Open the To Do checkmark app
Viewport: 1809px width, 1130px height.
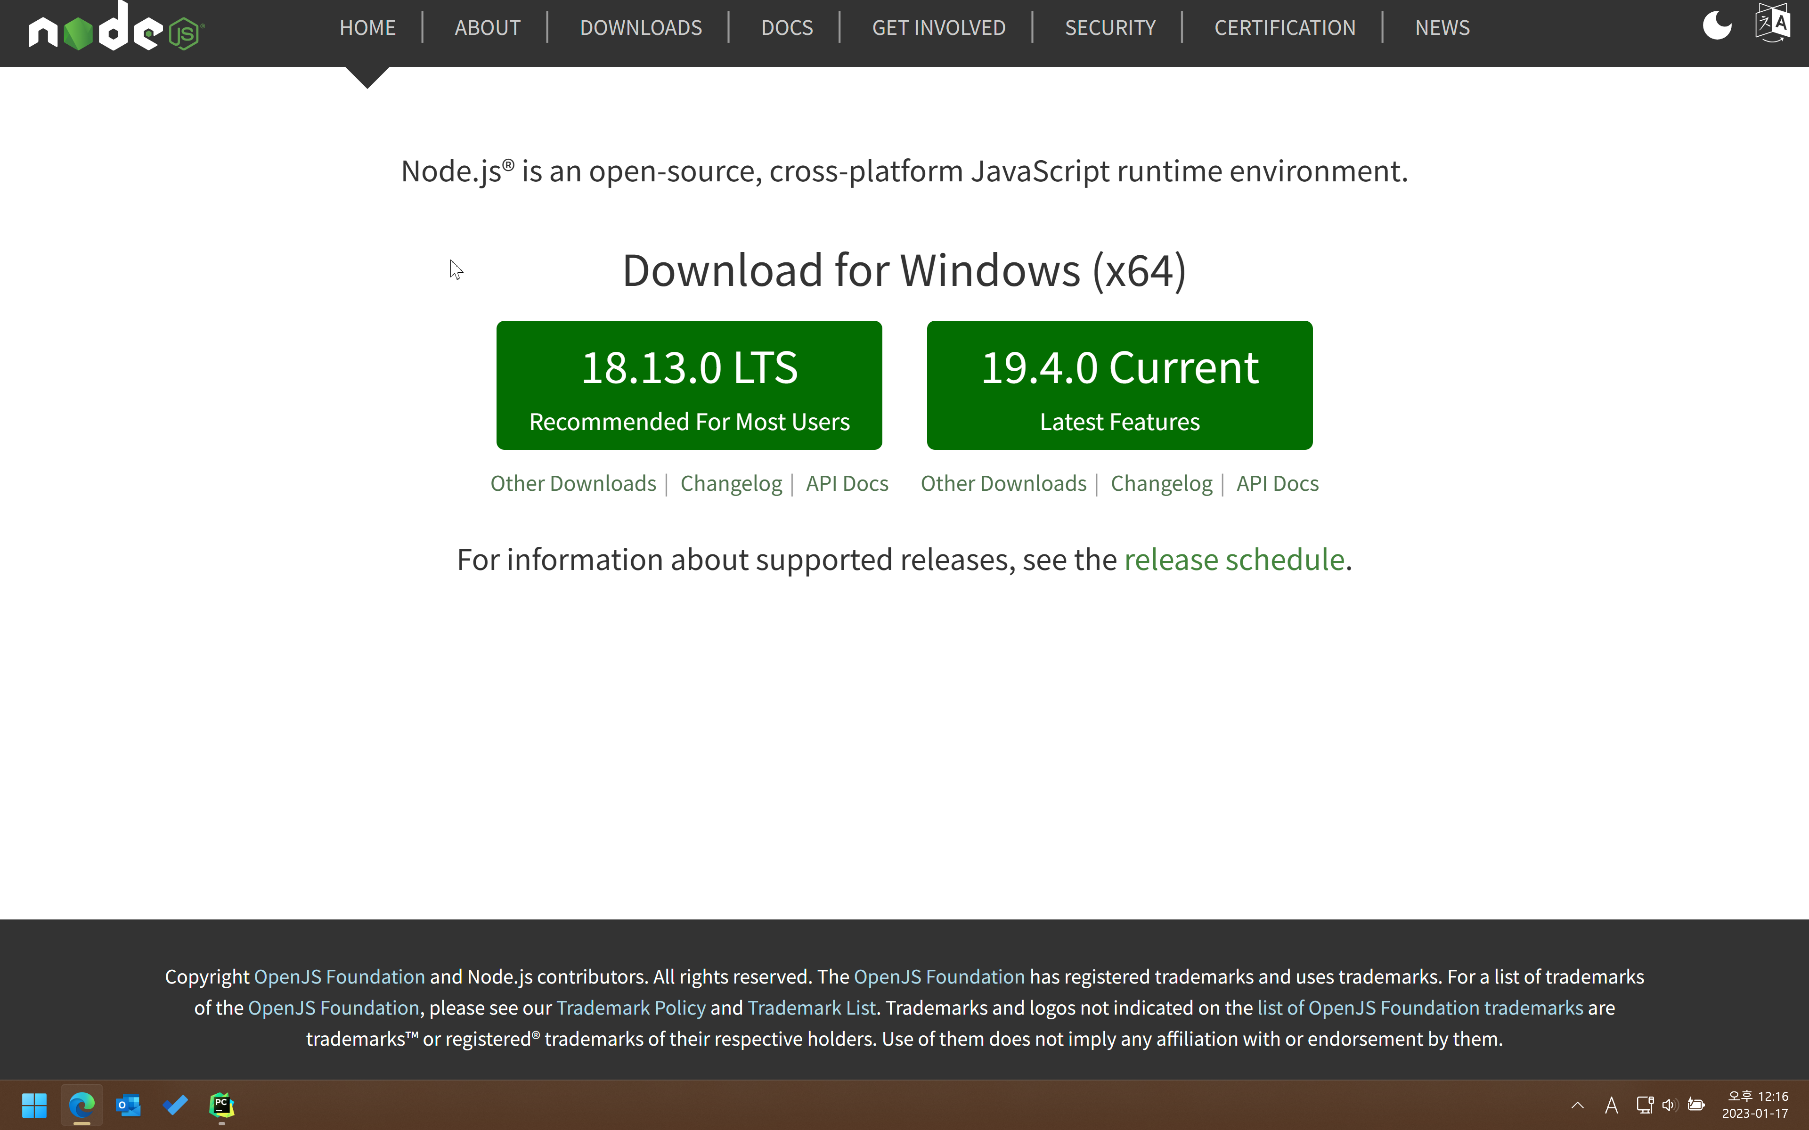pyautogui.click(x=176, y=1105)
